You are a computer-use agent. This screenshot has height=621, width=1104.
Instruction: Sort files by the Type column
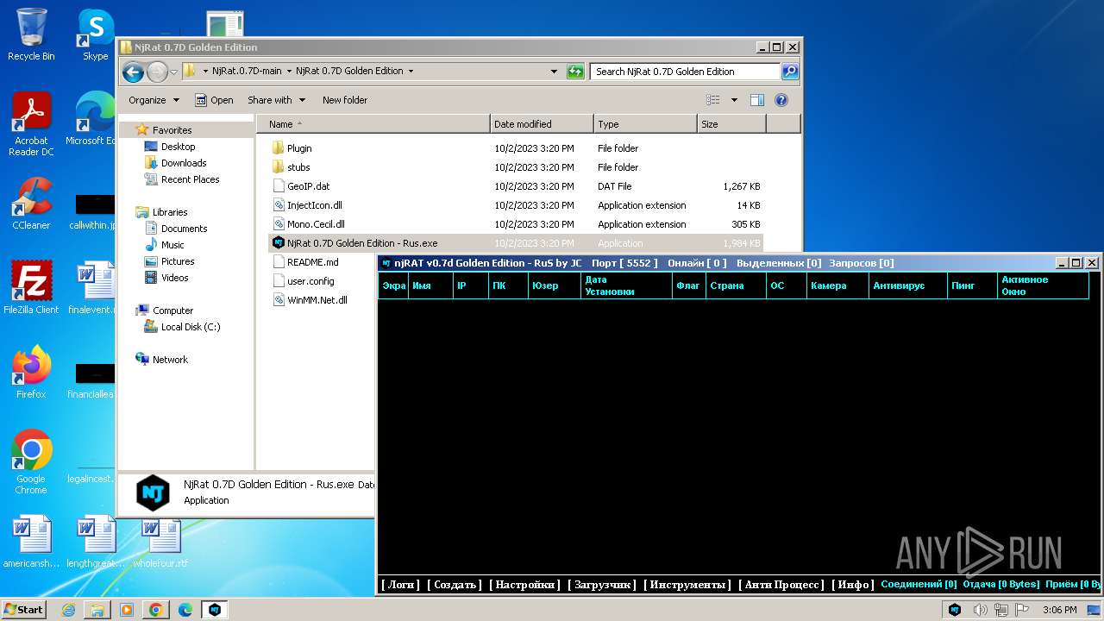[645, 124]
